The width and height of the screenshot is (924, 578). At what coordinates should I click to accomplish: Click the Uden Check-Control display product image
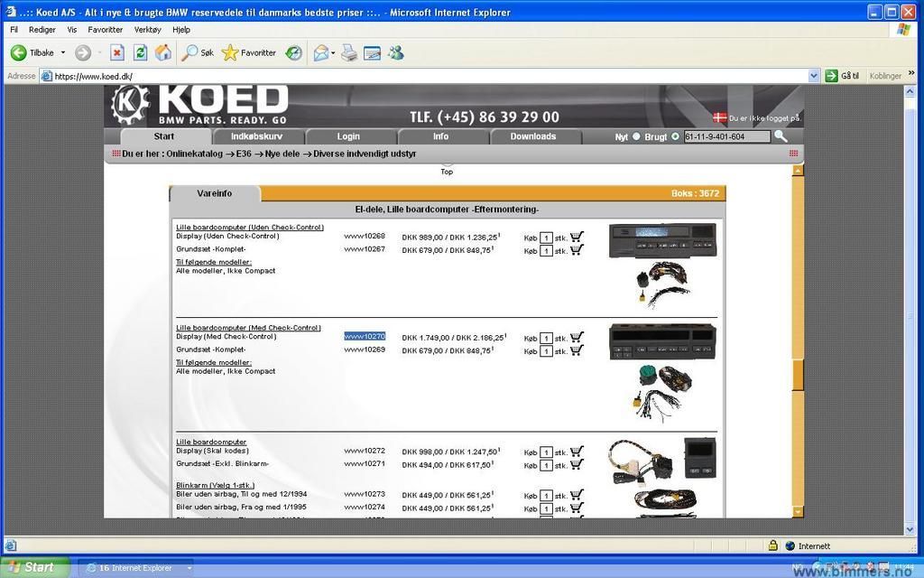pyautogui.click(x=662, y=240)
